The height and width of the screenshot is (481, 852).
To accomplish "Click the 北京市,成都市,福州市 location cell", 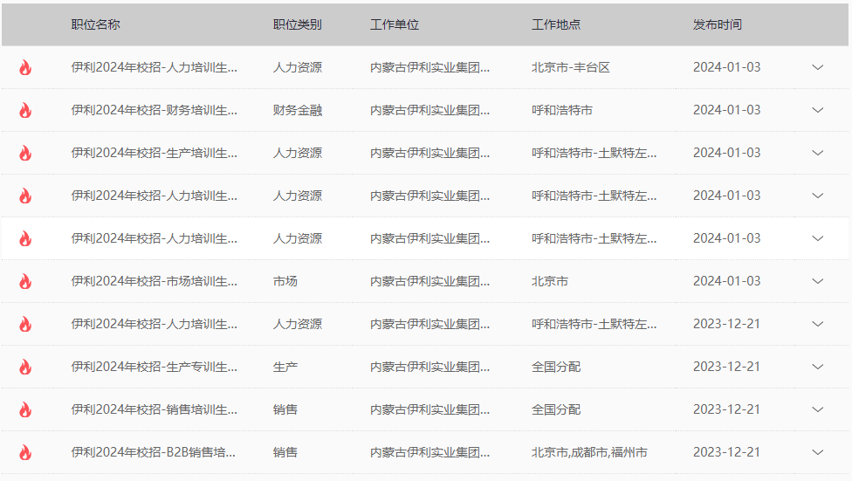I will point(589,453).
